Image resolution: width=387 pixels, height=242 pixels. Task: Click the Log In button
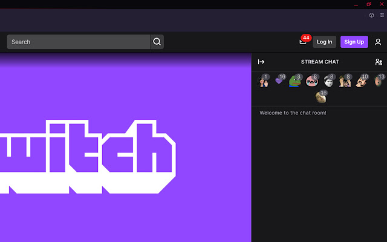tap(324, 42)
